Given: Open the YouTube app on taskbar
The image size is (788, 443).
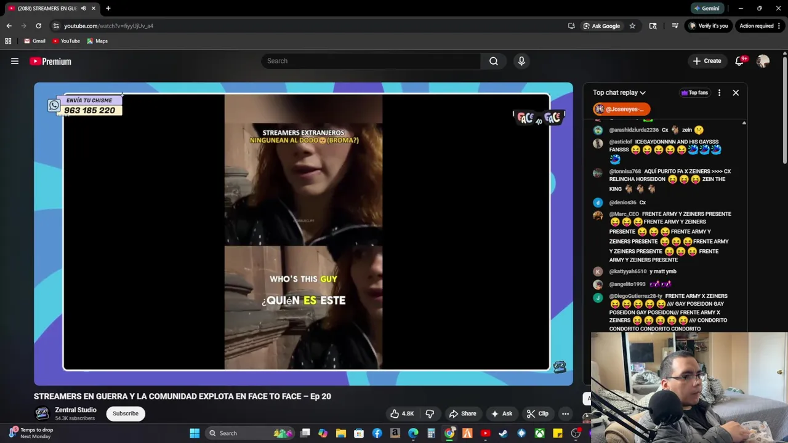Looking at the screenshot, I should (x=485, y=433).
